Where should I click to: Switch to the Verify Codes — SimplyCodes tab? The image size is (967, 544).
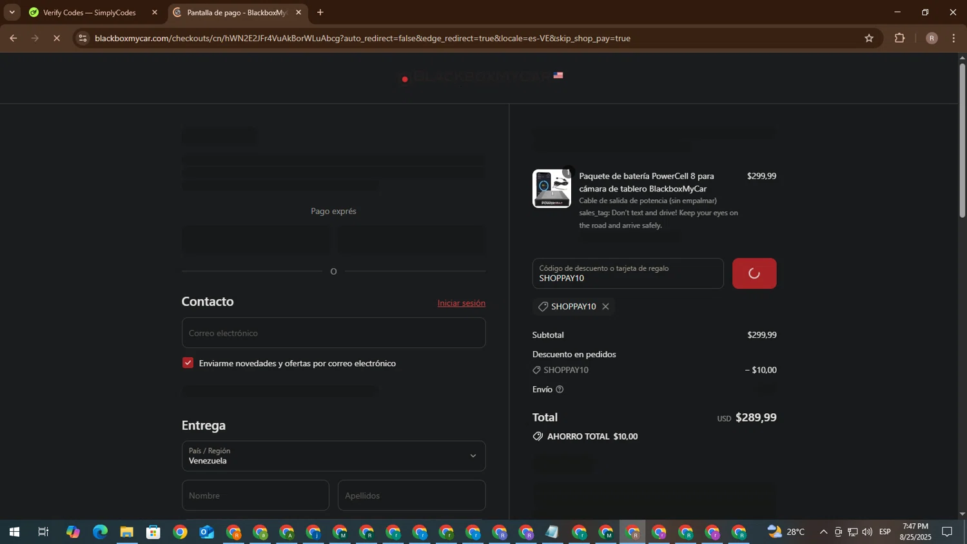90,12
